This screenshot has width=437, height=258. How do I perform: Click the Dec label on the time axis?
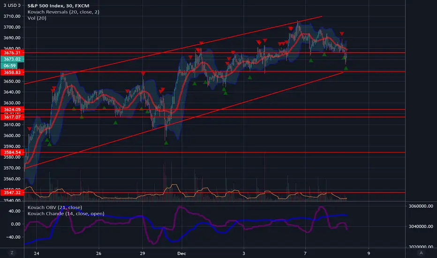[182, 253]
